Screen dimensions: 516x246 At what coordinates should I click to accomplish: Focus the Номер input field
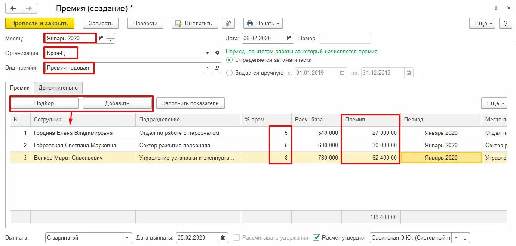click(x=345, y=39)
